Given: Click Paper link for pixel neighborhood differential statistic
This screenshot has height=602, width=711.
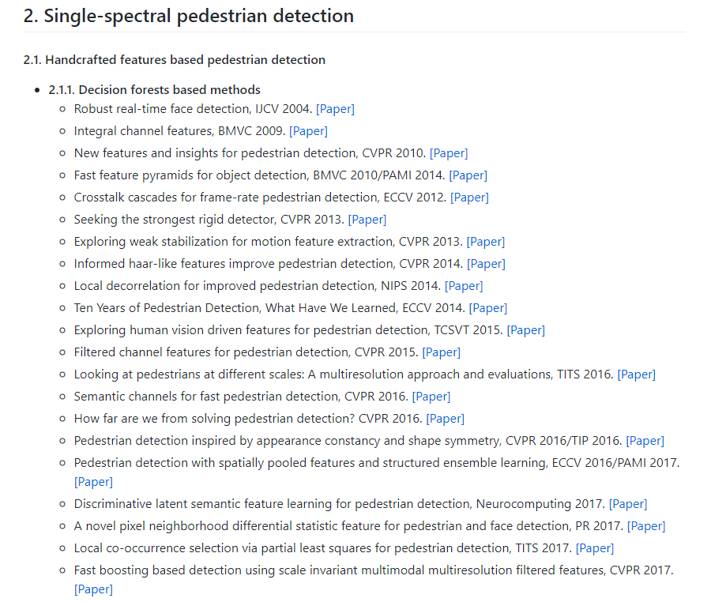Looking at the screenshot, I should 646,526.
